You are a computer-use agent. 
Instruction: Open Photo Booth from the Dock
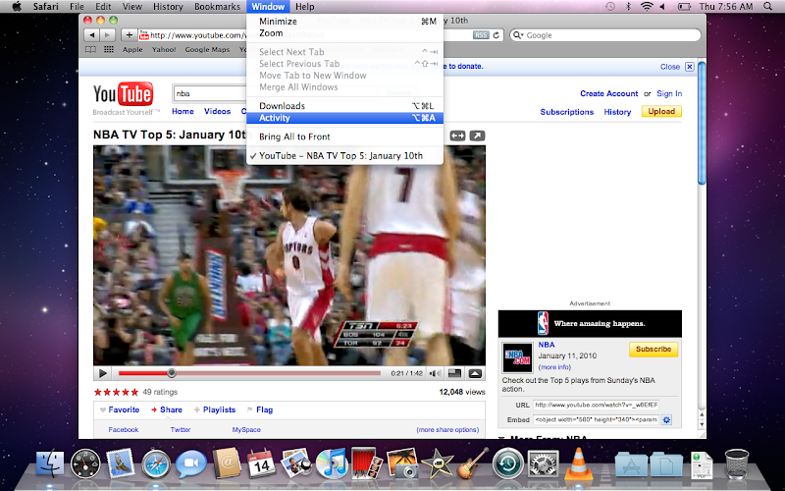point(366,463)
